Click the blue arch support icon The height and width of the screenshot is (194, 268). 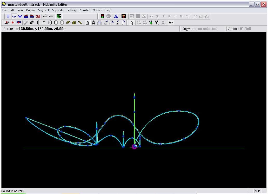tap(99, 22)
